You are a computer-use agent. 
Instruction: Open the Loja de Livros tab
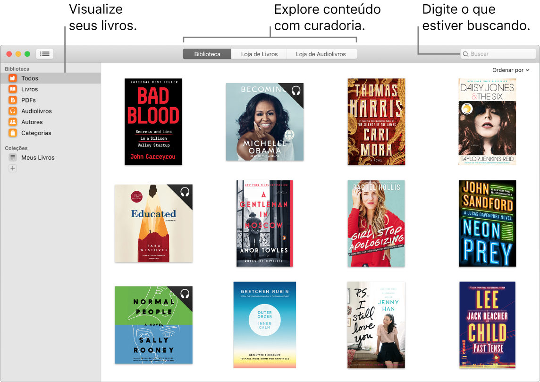(259, 53)
